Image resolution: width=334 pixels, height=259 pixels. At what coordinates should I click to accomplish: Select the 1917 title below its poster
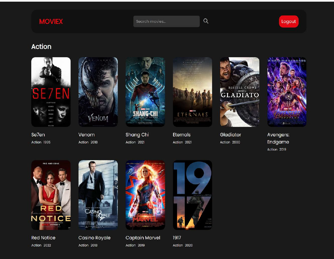pos(177,238)
